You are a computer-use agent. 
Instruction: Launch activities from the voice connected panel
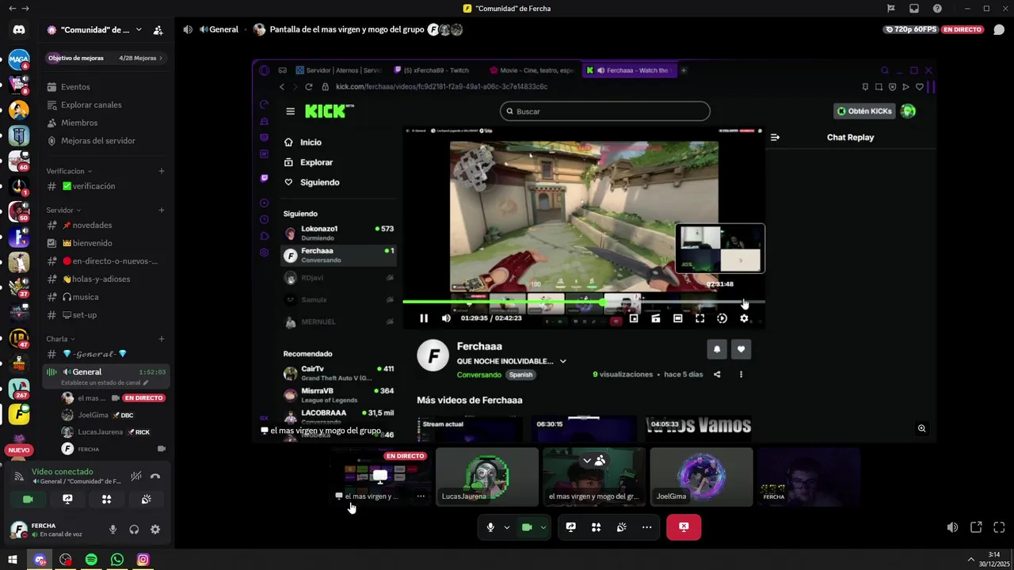106,500
